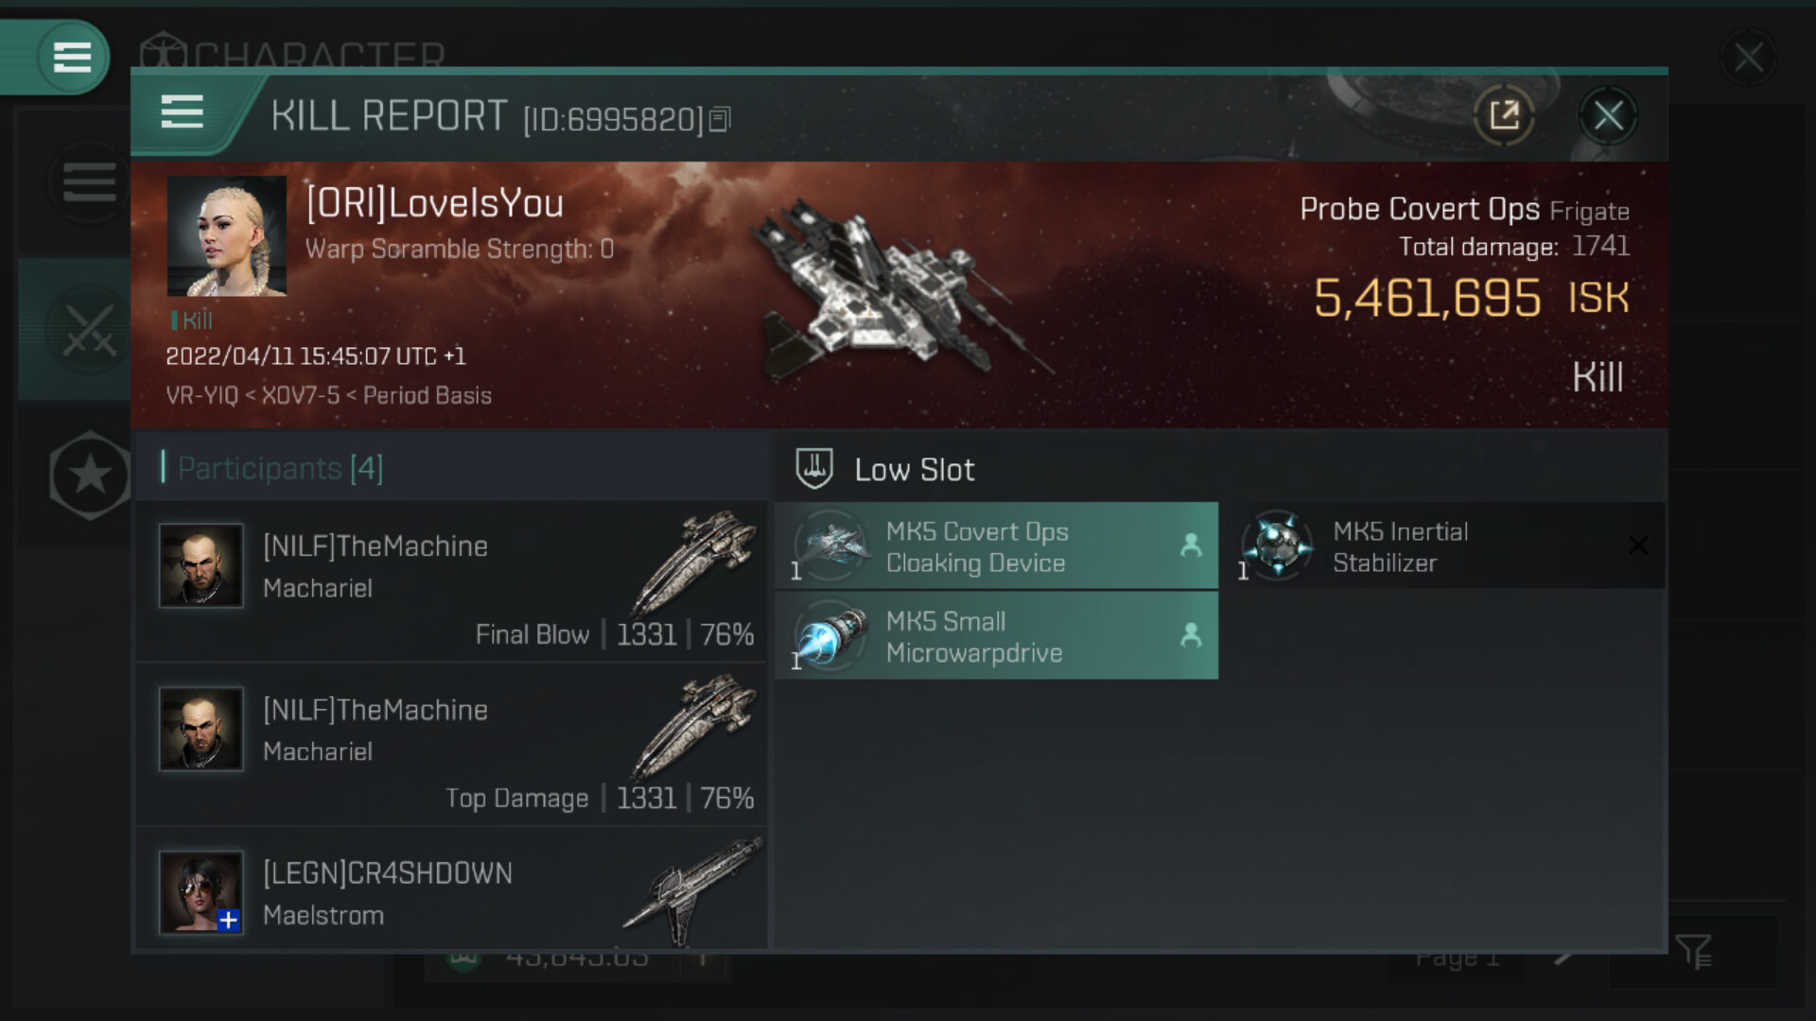Open the crossed swords combat sidebar icon
This screenshot has height=1021, width=1816.
point(89,331)
